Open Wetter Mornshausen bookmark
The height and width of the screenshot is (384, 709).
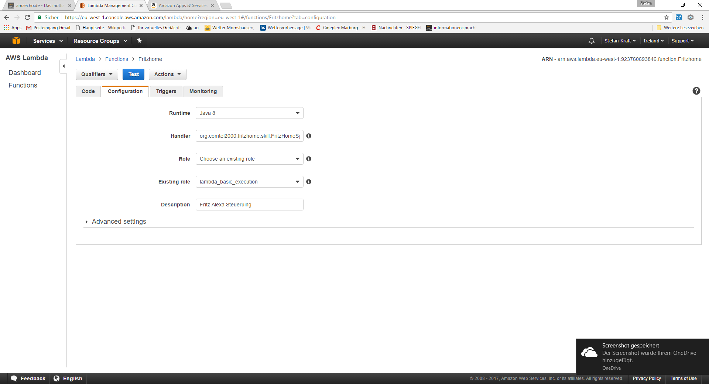pyautogui.click(x=229, y=28)
